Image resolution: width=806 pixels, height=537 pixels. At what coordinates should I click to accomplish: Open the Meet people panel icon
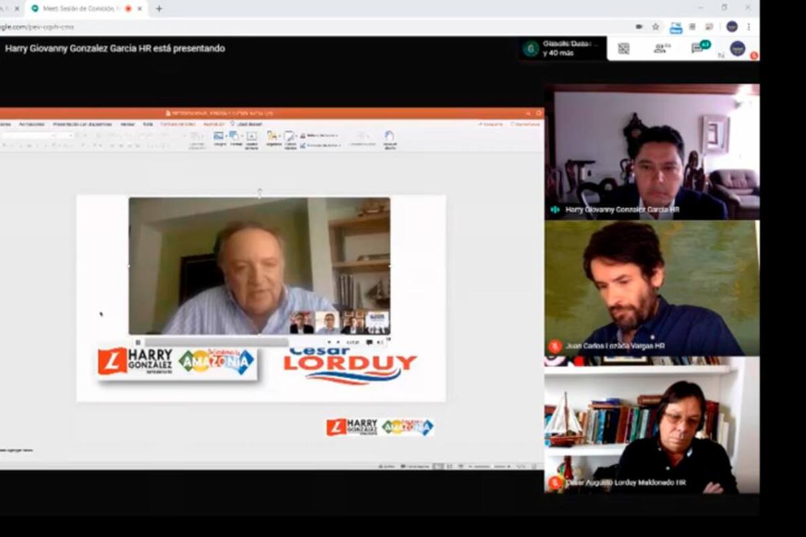(662, 48)
